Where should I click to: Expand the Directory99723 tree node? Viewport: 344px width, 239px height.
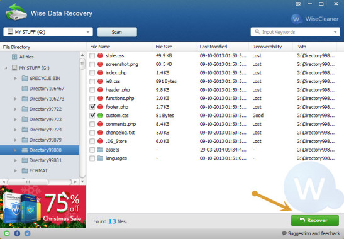16,119
